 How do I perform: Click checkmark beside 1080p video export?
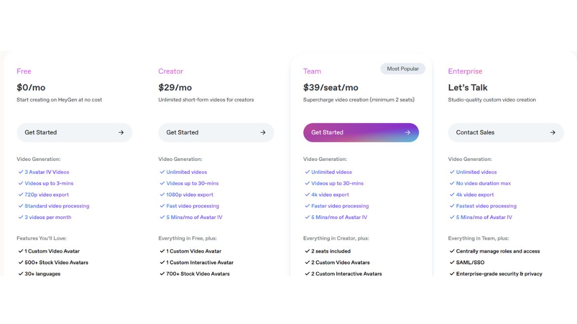click(163, 194)
